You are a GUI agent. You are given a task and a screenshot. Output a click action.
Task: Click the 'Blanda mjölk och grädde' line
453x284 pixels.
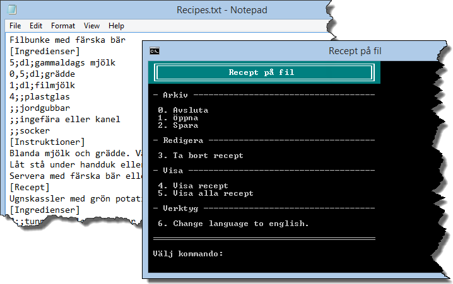[x=76, y=153]
